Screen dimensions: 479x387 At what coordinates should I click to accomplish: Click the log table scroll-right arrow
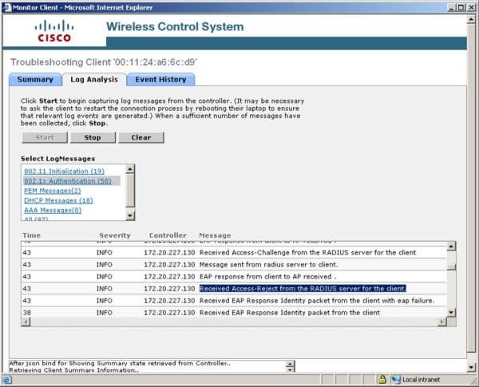tap(442, 322)
